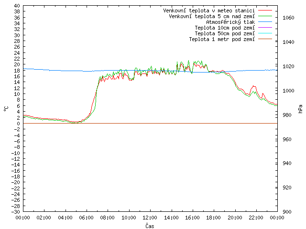The height and width of the screenshot is (229, 306).
Task: Click the '940' pressure axis label
Action: point(287,163)
